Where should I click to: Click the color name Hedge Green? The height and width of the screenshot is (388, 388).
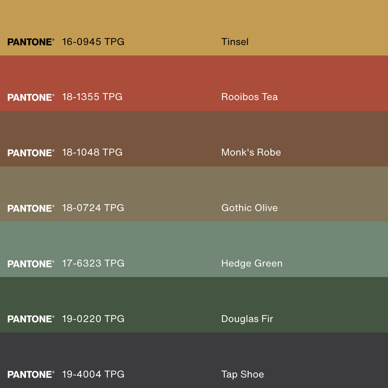click(x=252, y=263)
